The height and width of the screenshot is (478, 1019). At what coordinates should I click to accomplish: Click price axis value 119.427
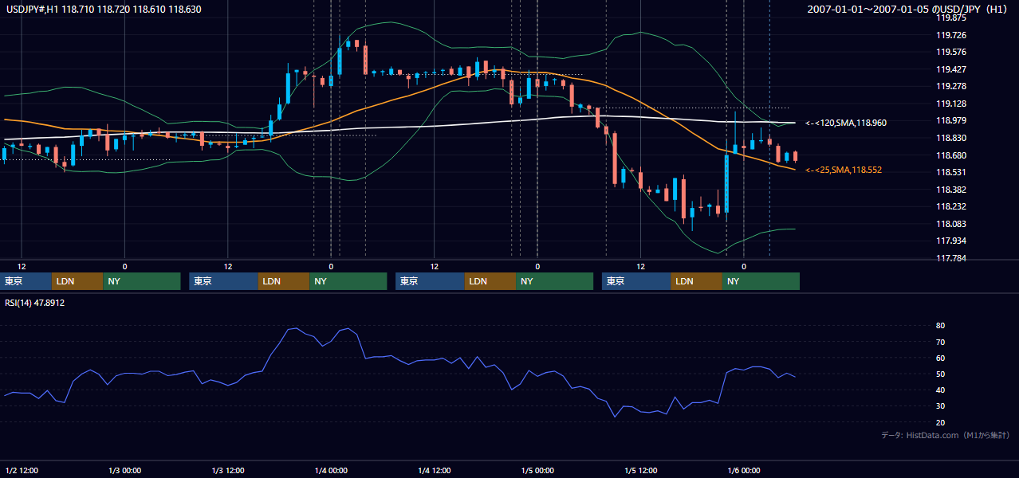pos(951,69)
